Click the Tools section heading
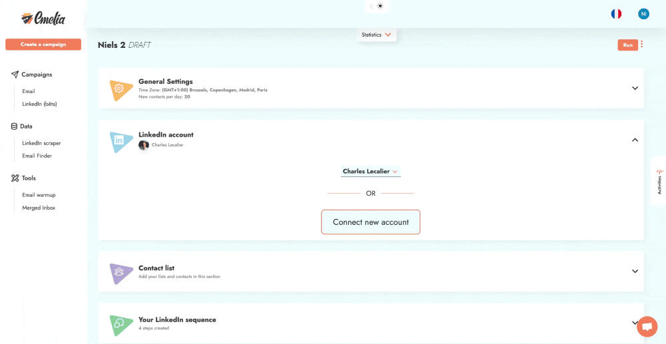 tap(29, 178)
